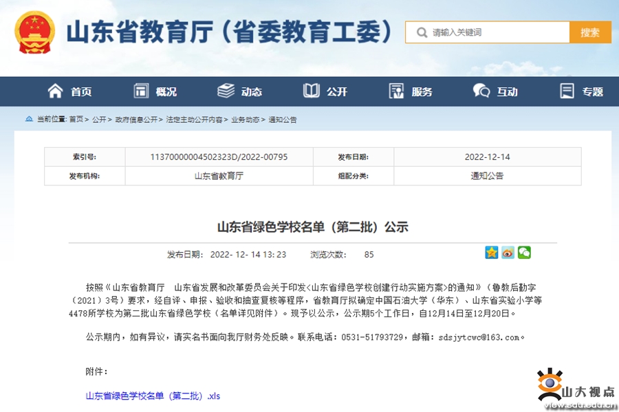Go to 动态 news section

pos(240,91)
